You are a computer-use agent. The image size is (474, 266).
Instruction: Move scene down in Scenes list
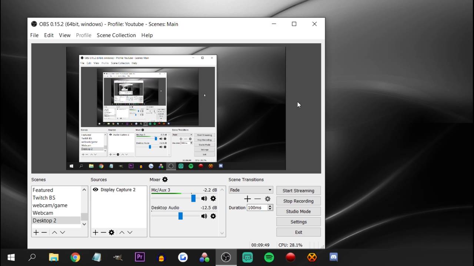coord(63,232)
